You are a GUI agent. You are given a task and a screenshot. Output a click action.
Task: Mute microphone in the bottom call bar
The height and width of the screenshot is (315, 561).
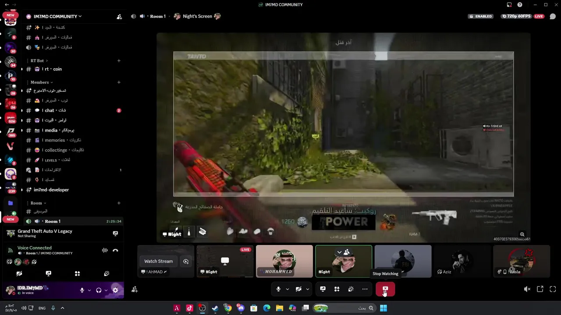tap(278, 289)
